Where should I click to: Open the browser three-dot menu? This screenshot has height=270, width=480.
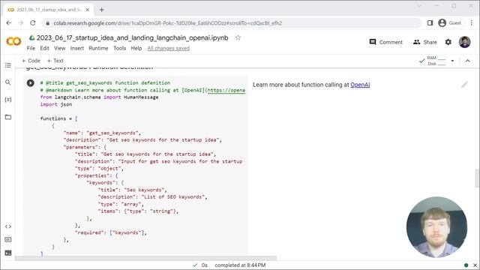click(x=472, y=23)
